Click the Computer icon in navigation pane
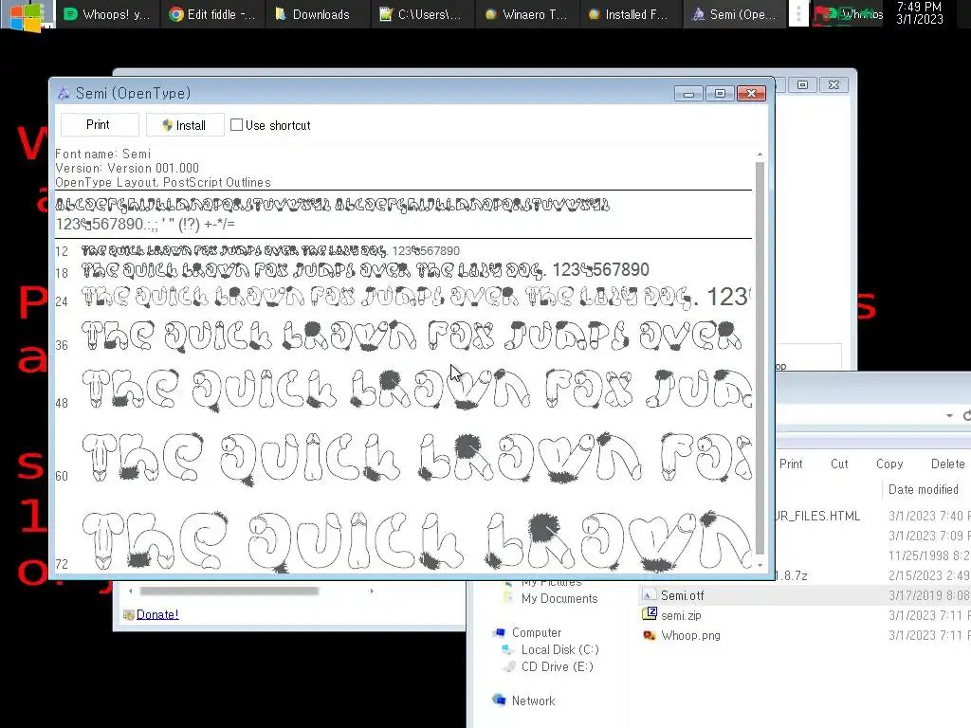Viewport: 971px width, 728px height. point(499,632)
